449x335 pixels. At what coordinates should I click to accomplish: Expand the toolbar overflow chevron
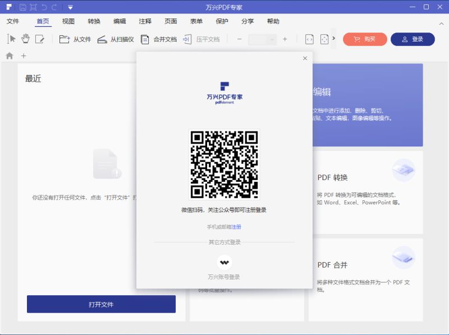point(335,39)
